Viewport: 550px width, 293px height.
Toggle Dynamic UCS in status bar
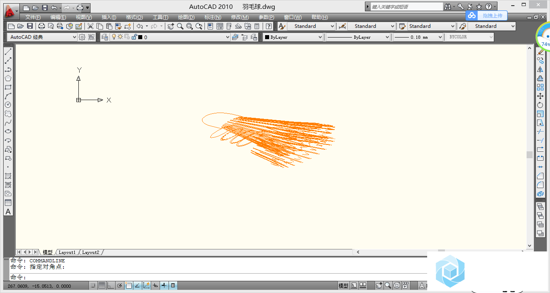[x=146, y=285]
